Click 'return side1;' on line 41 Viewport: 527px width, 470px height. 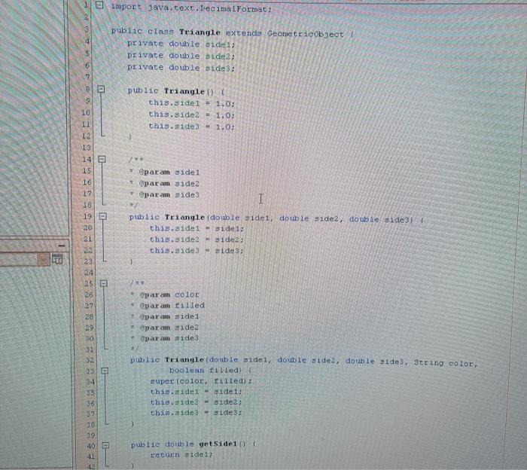181,455
